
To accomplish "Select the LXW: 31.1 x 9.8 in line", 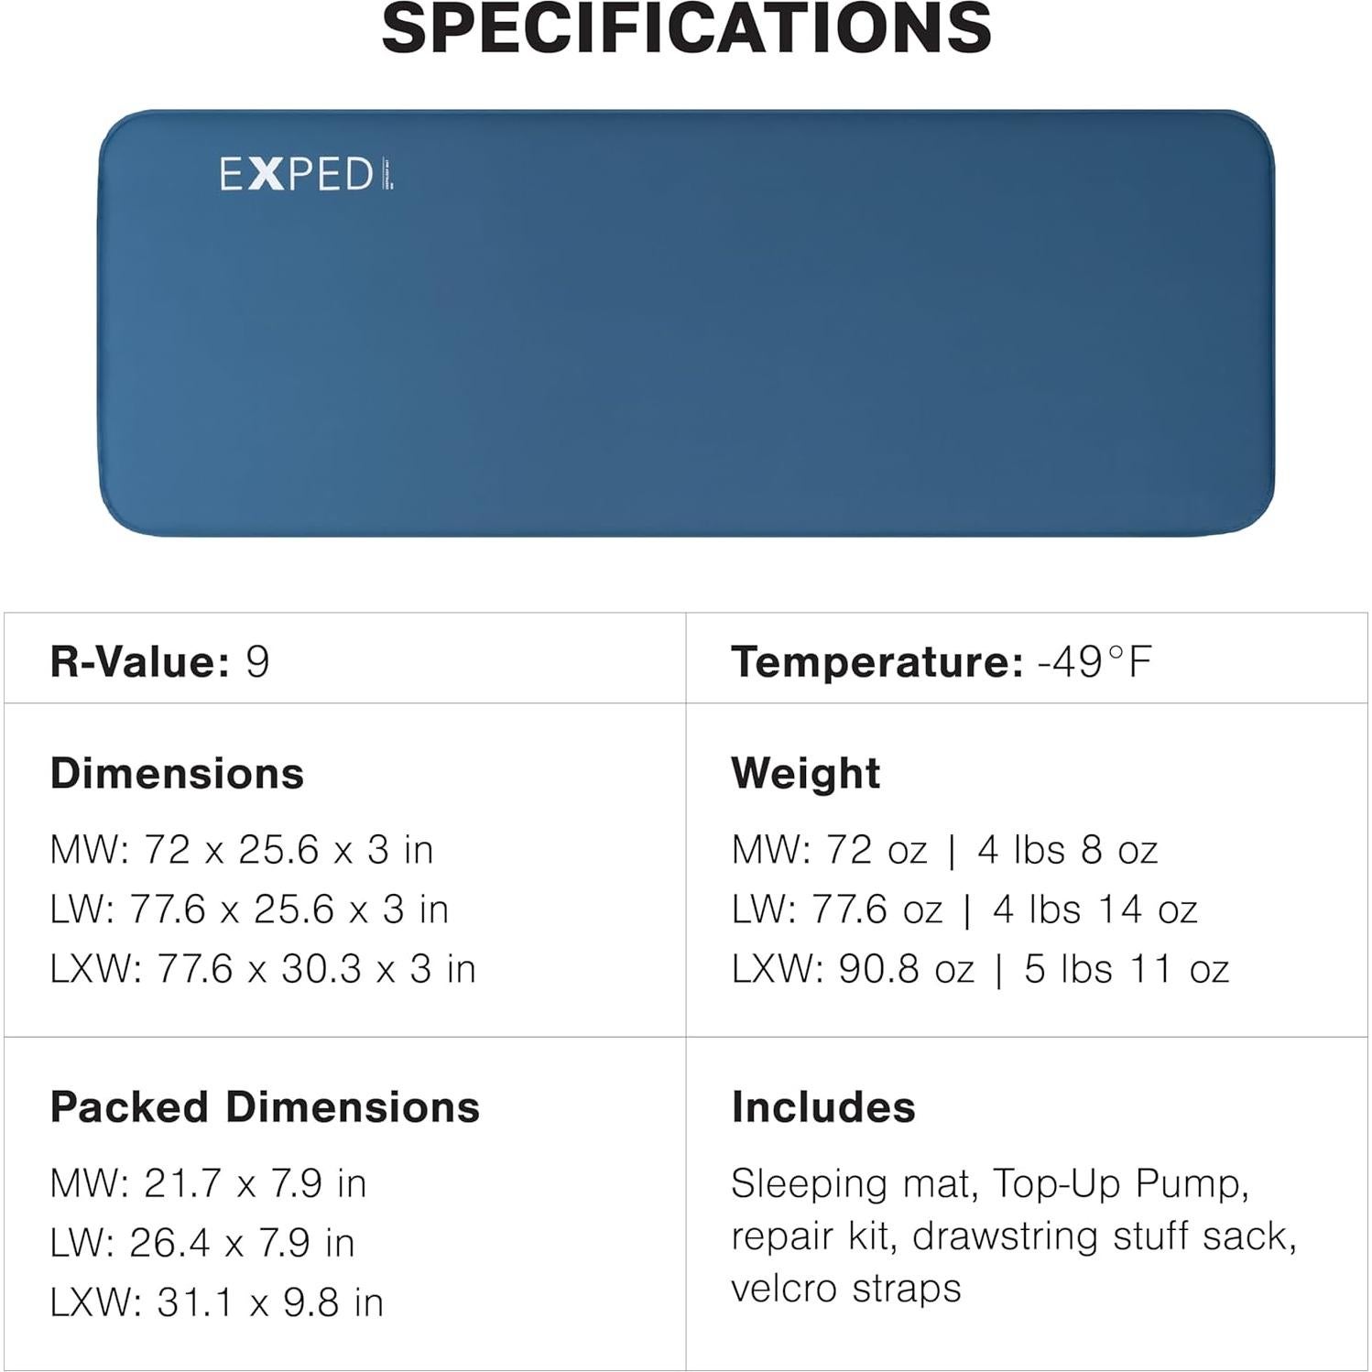I will [x=216, y=1302].
